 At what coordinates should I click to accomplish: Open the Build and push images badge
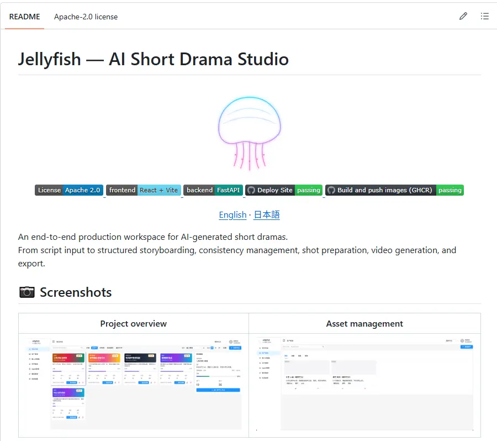394,190
